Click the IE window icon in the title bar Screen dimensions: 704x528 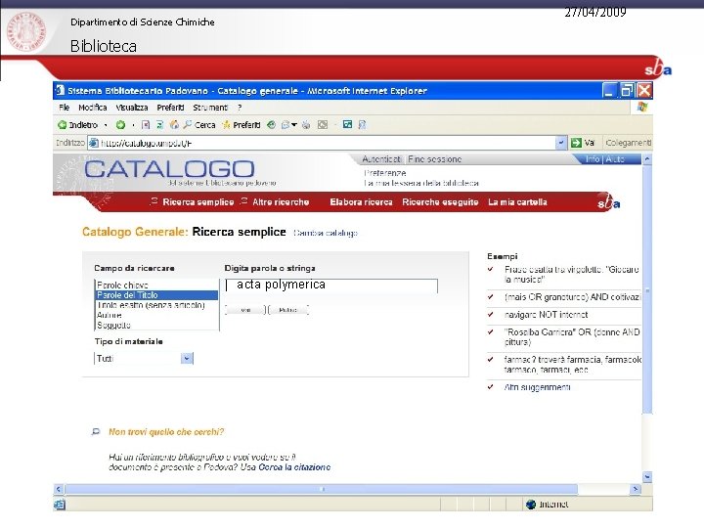click(60, 90)
